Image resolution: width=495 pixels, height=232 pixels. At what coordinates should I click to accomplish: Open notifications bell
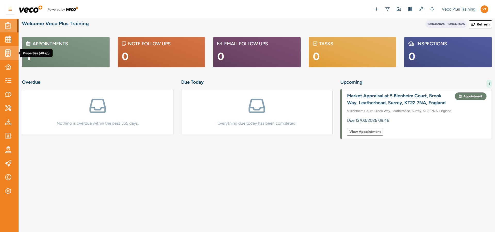click(432, 9)
